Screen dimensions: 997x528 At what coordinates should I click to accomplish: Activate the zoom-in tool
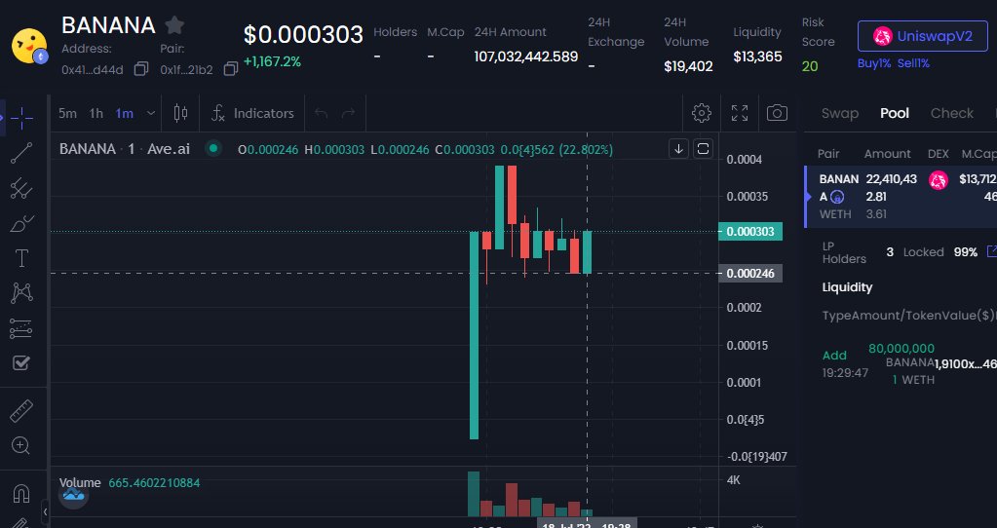[21, 445]
